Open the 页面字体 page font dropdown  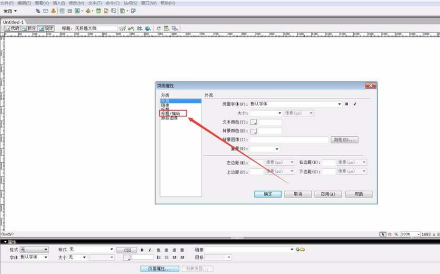click(x=340, y=104)
